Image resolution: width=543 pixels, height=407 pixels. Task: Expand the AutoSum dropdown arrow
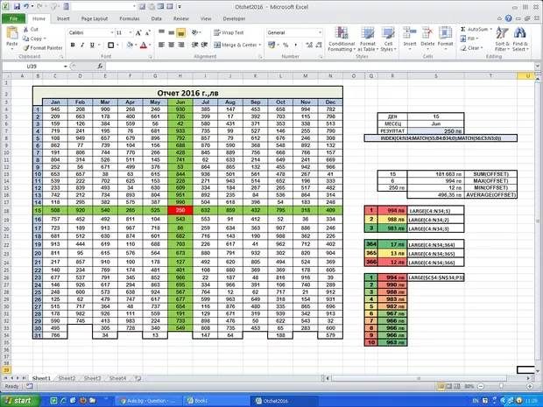coord(491,29)
